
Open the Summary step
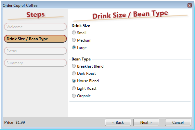[35, 63]
